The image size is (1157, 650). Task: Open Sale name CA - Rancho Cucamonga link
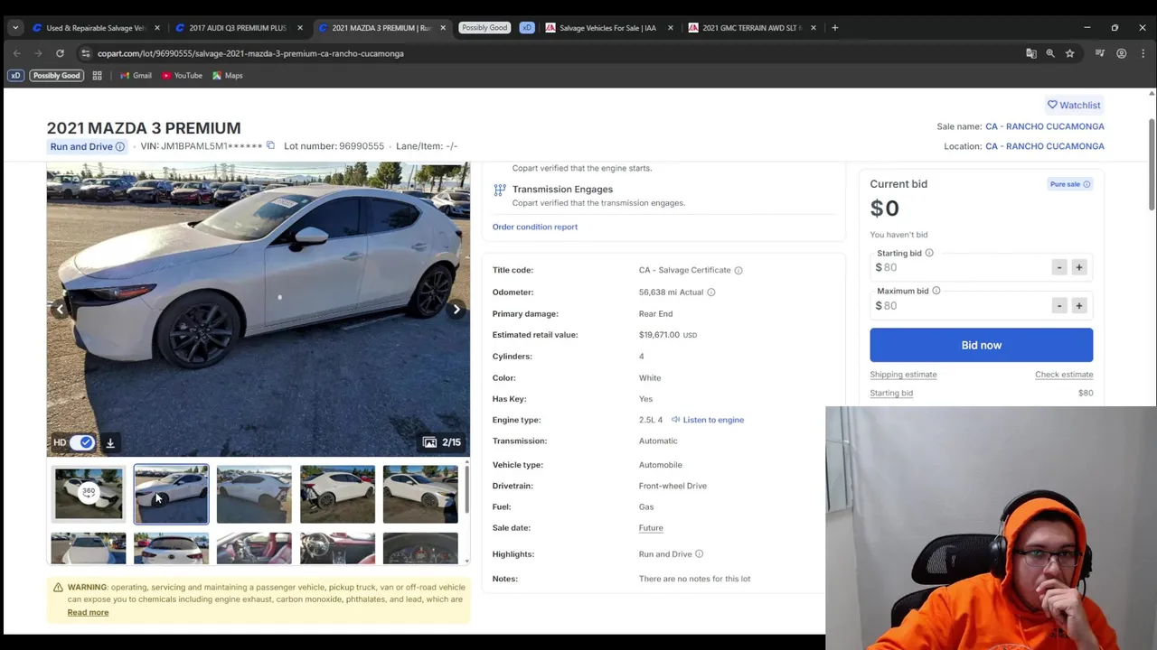[1045, 126]
